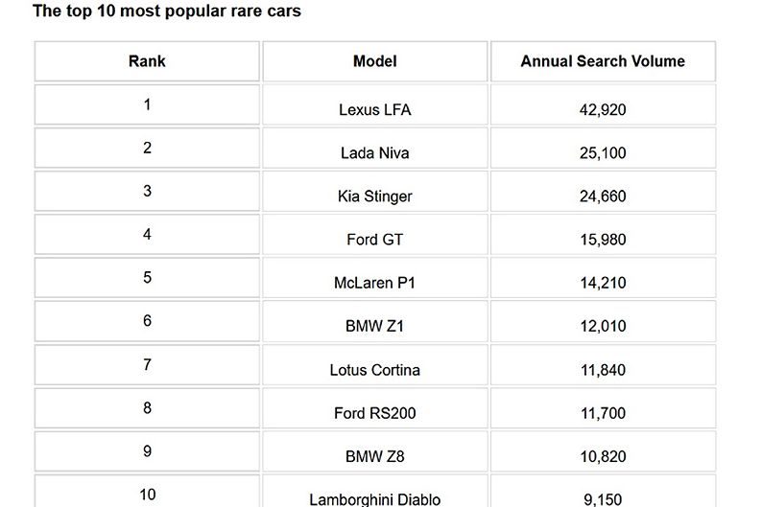
Task: Select the Ford GT cell
Action: point(374,240)
